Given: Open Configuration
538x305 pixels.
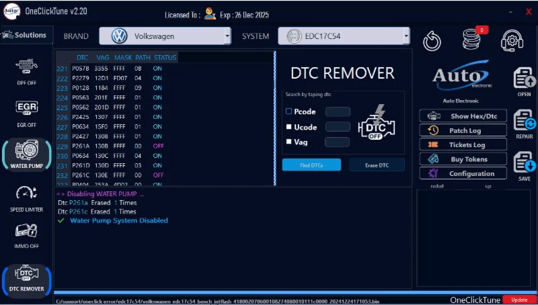Looking at the screenshot, I should 463,174.
